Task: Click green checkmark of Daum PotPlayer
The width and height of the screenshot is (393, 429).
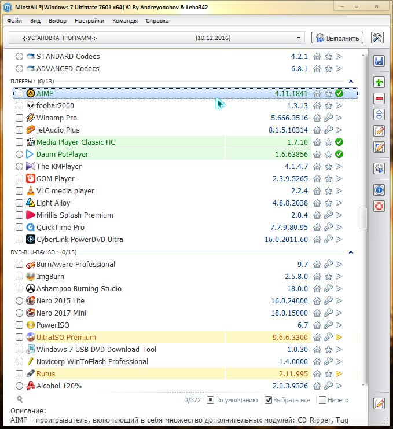Action: pos(339,154)
